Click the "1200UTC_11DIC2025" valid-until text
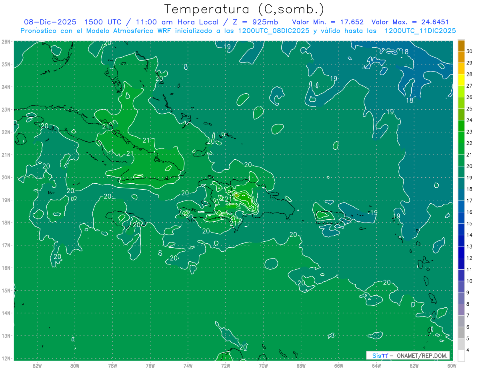Screen dimensions: 480x371 pyautogui.click(x=420, y=30)
